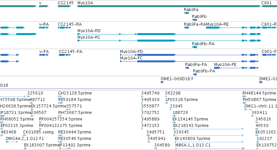Click the 206567 feature label
277x150 pixels.
(x=38, y=113)
